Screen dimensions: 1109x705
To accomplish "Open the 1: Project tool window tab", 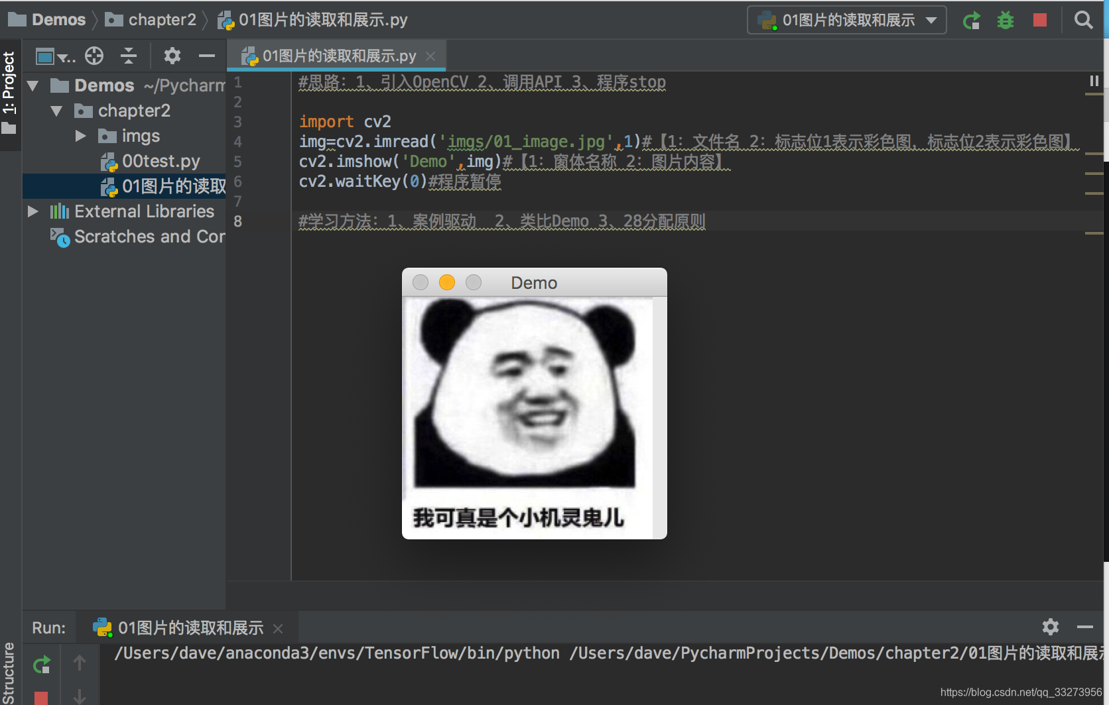I will coord(9,93).
